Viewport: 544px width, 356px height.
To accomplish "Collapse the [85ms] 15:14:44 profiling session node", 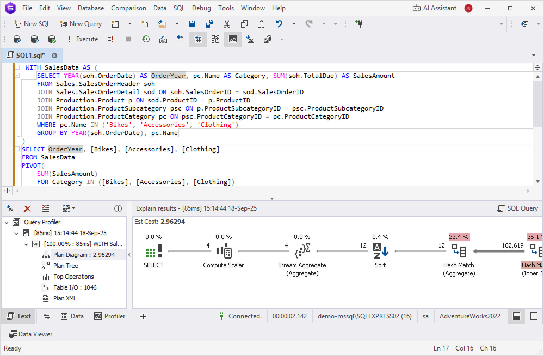I will click(15, 233).
